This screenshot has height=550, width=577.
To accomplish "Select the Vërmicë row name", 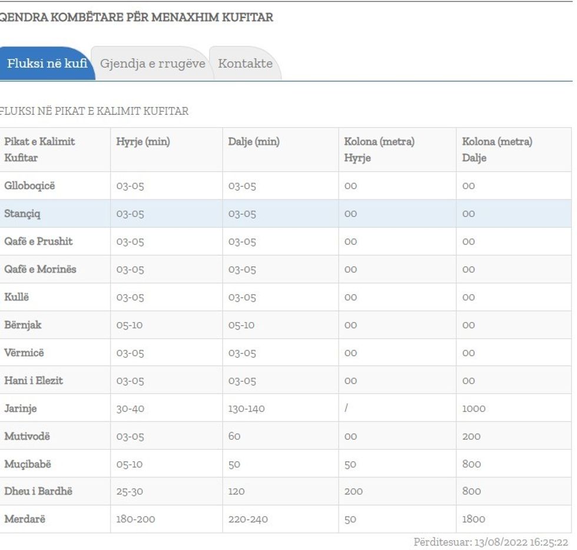I will coord(24,353).
